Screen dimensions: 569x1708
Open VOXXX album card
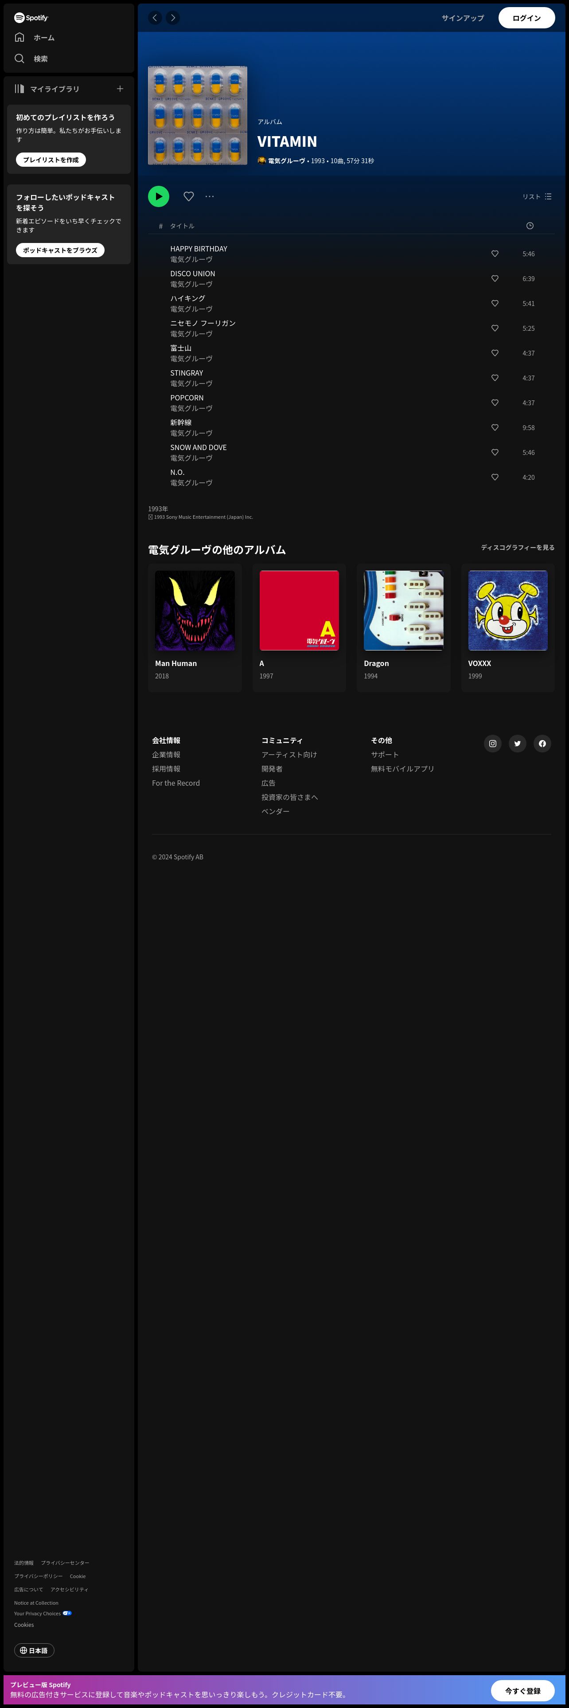[508, 628]
